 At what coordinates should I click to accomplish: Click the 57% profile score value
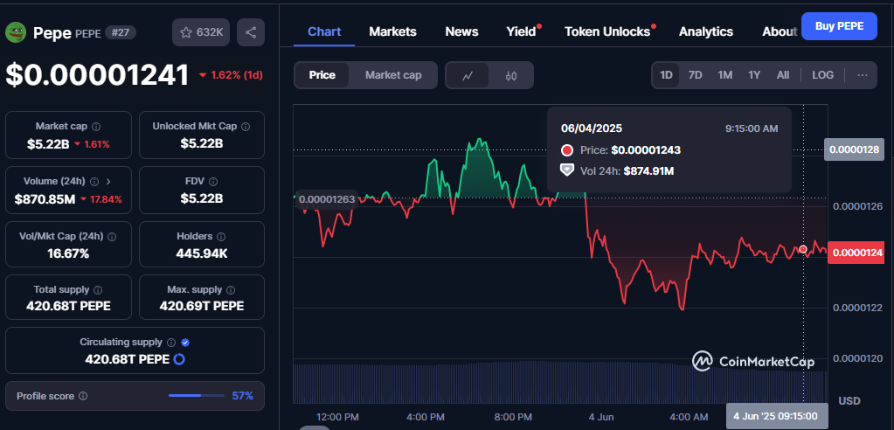click(242, 396)
